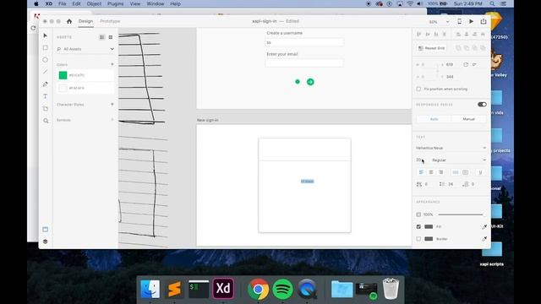This screenshot has height=304, width=541.
Task: Click the highlighted text on artboard
Action: [x=307, y=182]
